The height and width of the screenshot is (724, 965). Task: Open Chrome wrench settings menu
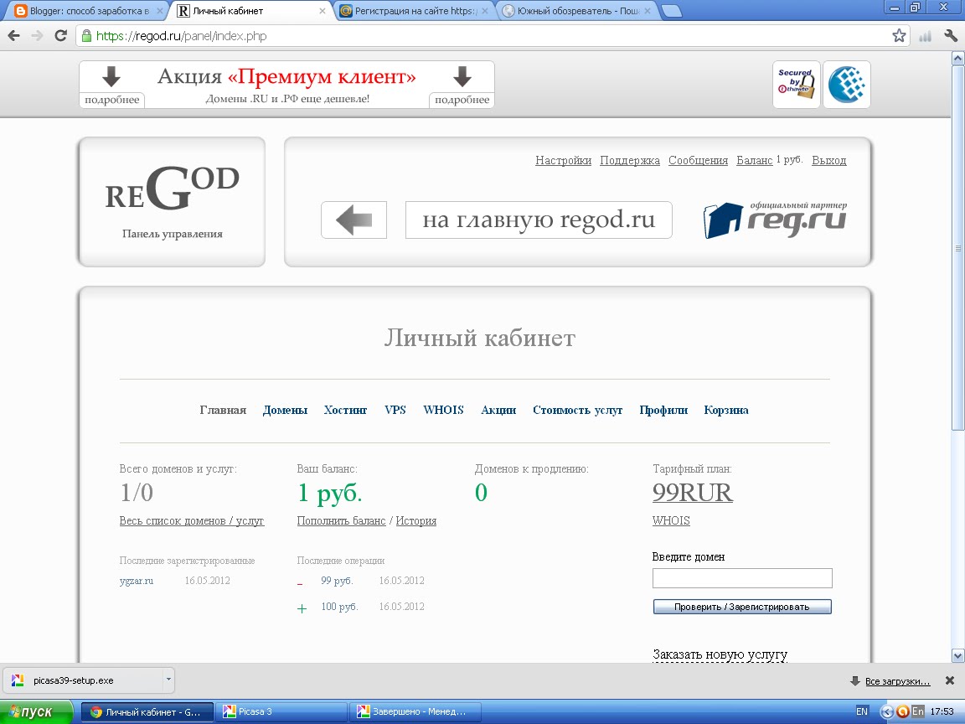click(950, 36)
